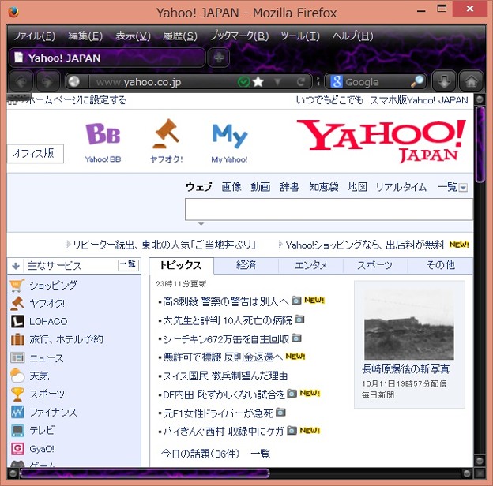The height and width of the screenshot is (486, 493).
Task: Select the リアルタイム search category
Action: click(x=401, y=187)
